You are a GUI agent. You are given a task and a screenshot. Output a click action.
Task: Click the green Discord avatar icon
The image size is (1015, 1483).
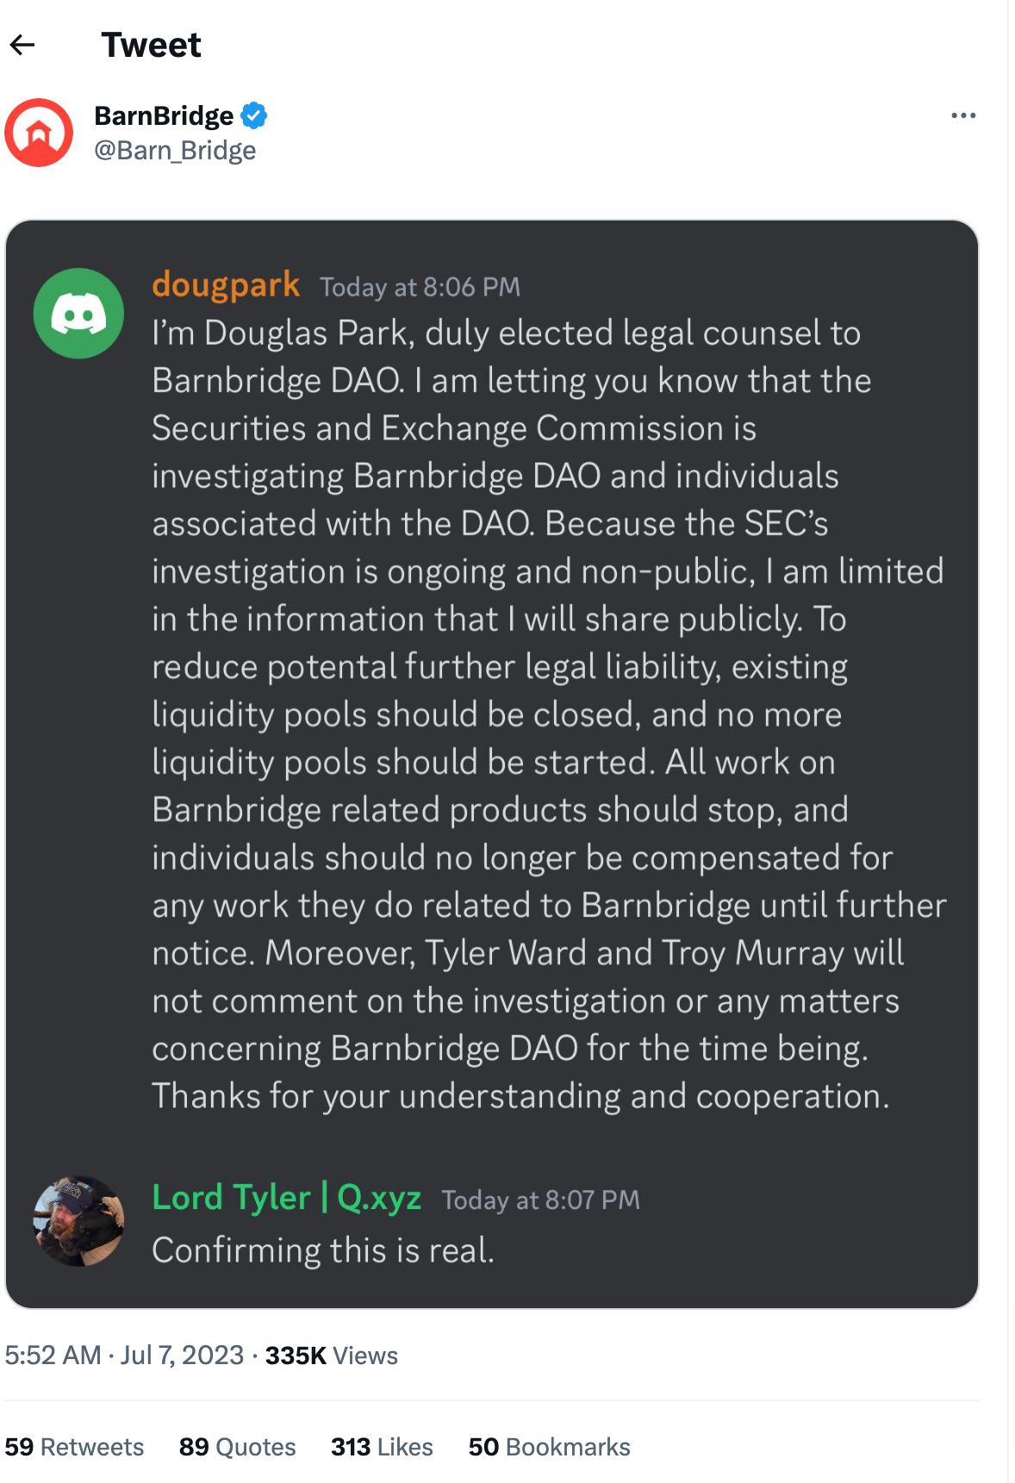click(x=78, y=313)
